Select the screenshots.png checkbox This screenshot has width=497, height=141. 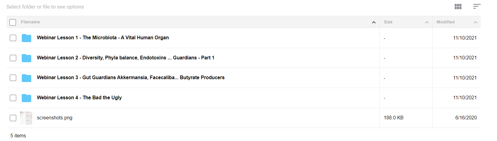(x=13, y=118)
